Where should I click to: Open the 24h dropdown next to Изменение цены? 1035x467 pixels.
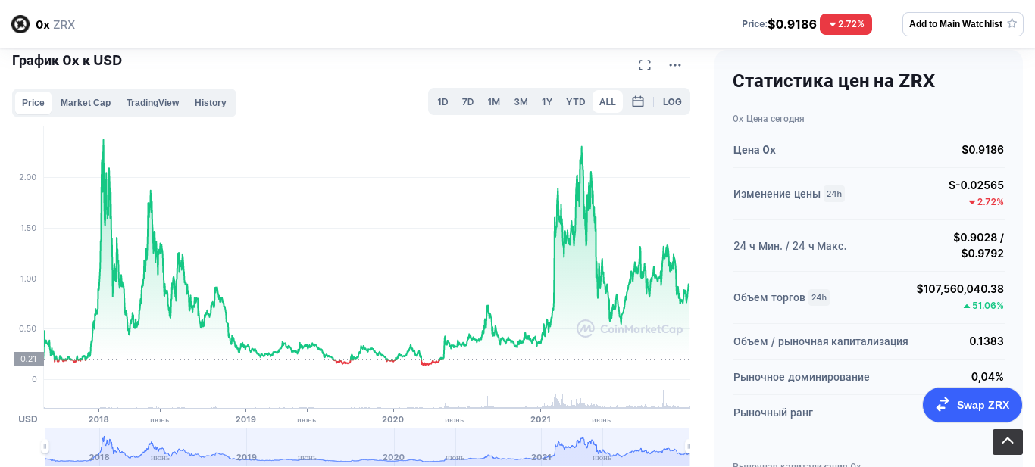point(834,194)
